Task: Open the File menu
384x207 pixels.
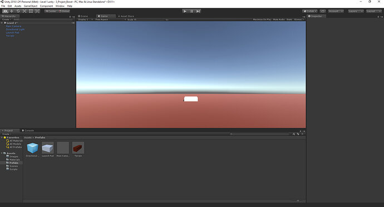Action: click(x=3, y=6)
